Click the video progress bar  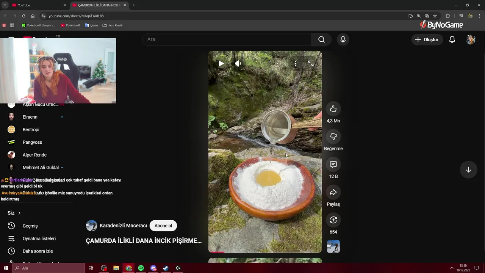click(x=265, y=252)
